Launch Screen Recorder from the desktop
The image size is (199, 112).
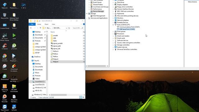(x=5, y=98)
